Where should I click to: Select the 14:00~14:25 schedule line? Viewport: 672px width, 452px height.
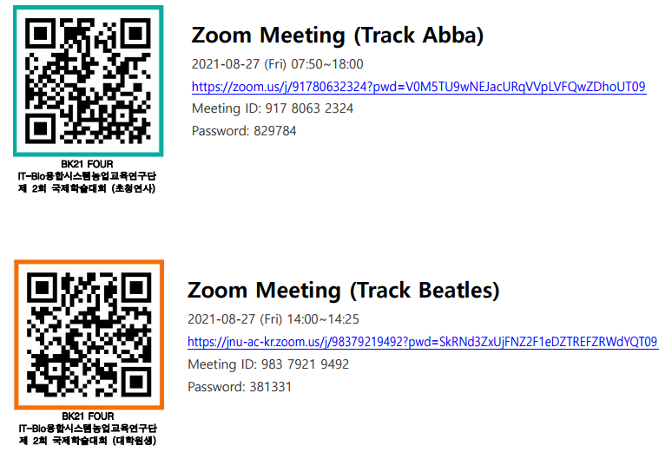[x=273, y=319]
